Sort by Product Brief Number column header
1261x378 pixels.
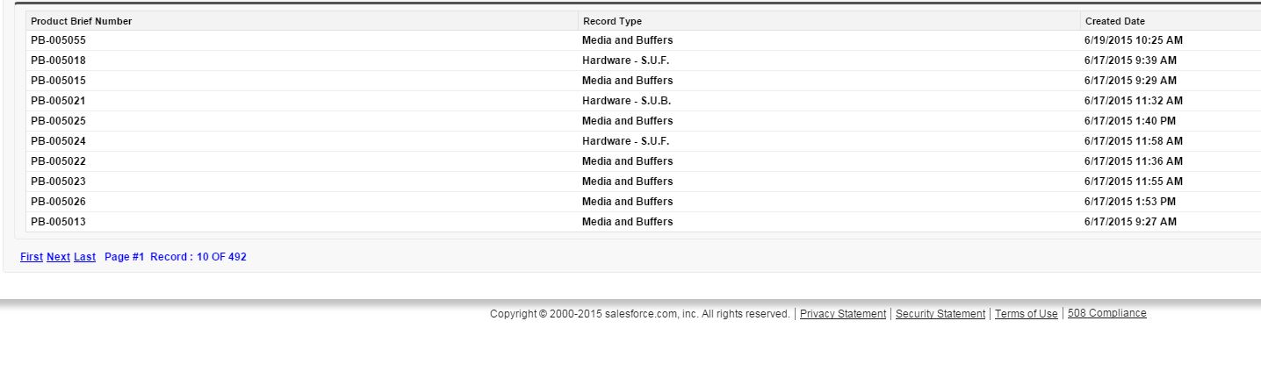pyautogui.click(x=81, y=21)
